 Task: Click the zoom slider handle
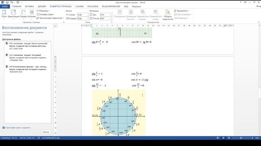pyautogui.click(x=241, y=138)
